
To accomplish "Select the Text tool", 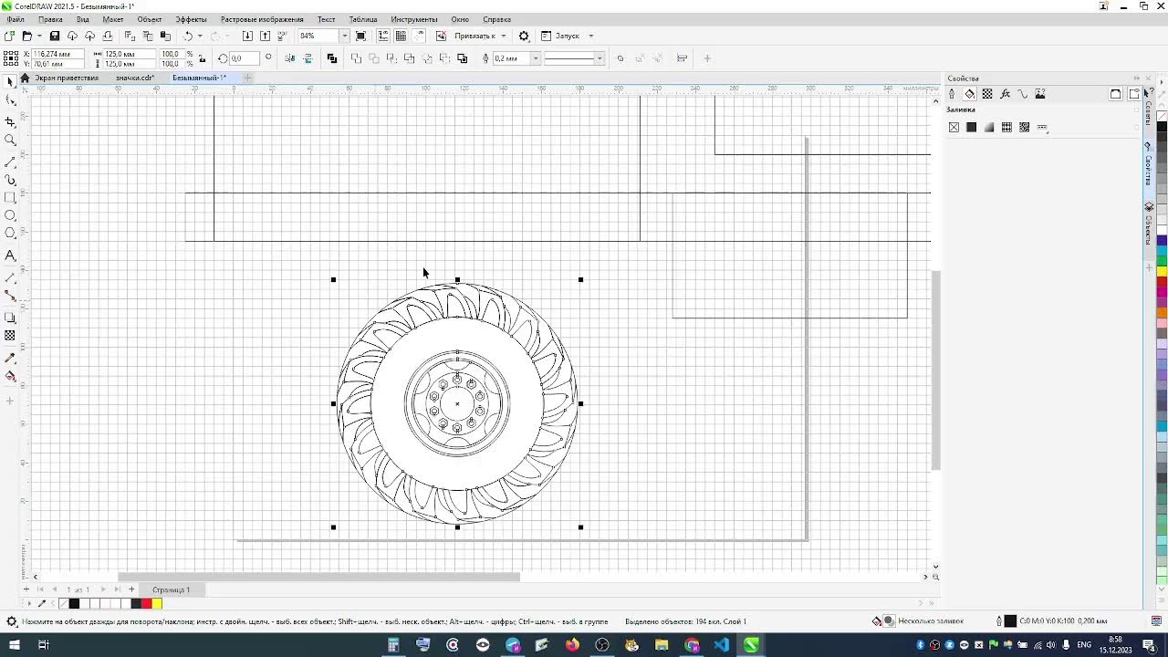I will point(10,255).
